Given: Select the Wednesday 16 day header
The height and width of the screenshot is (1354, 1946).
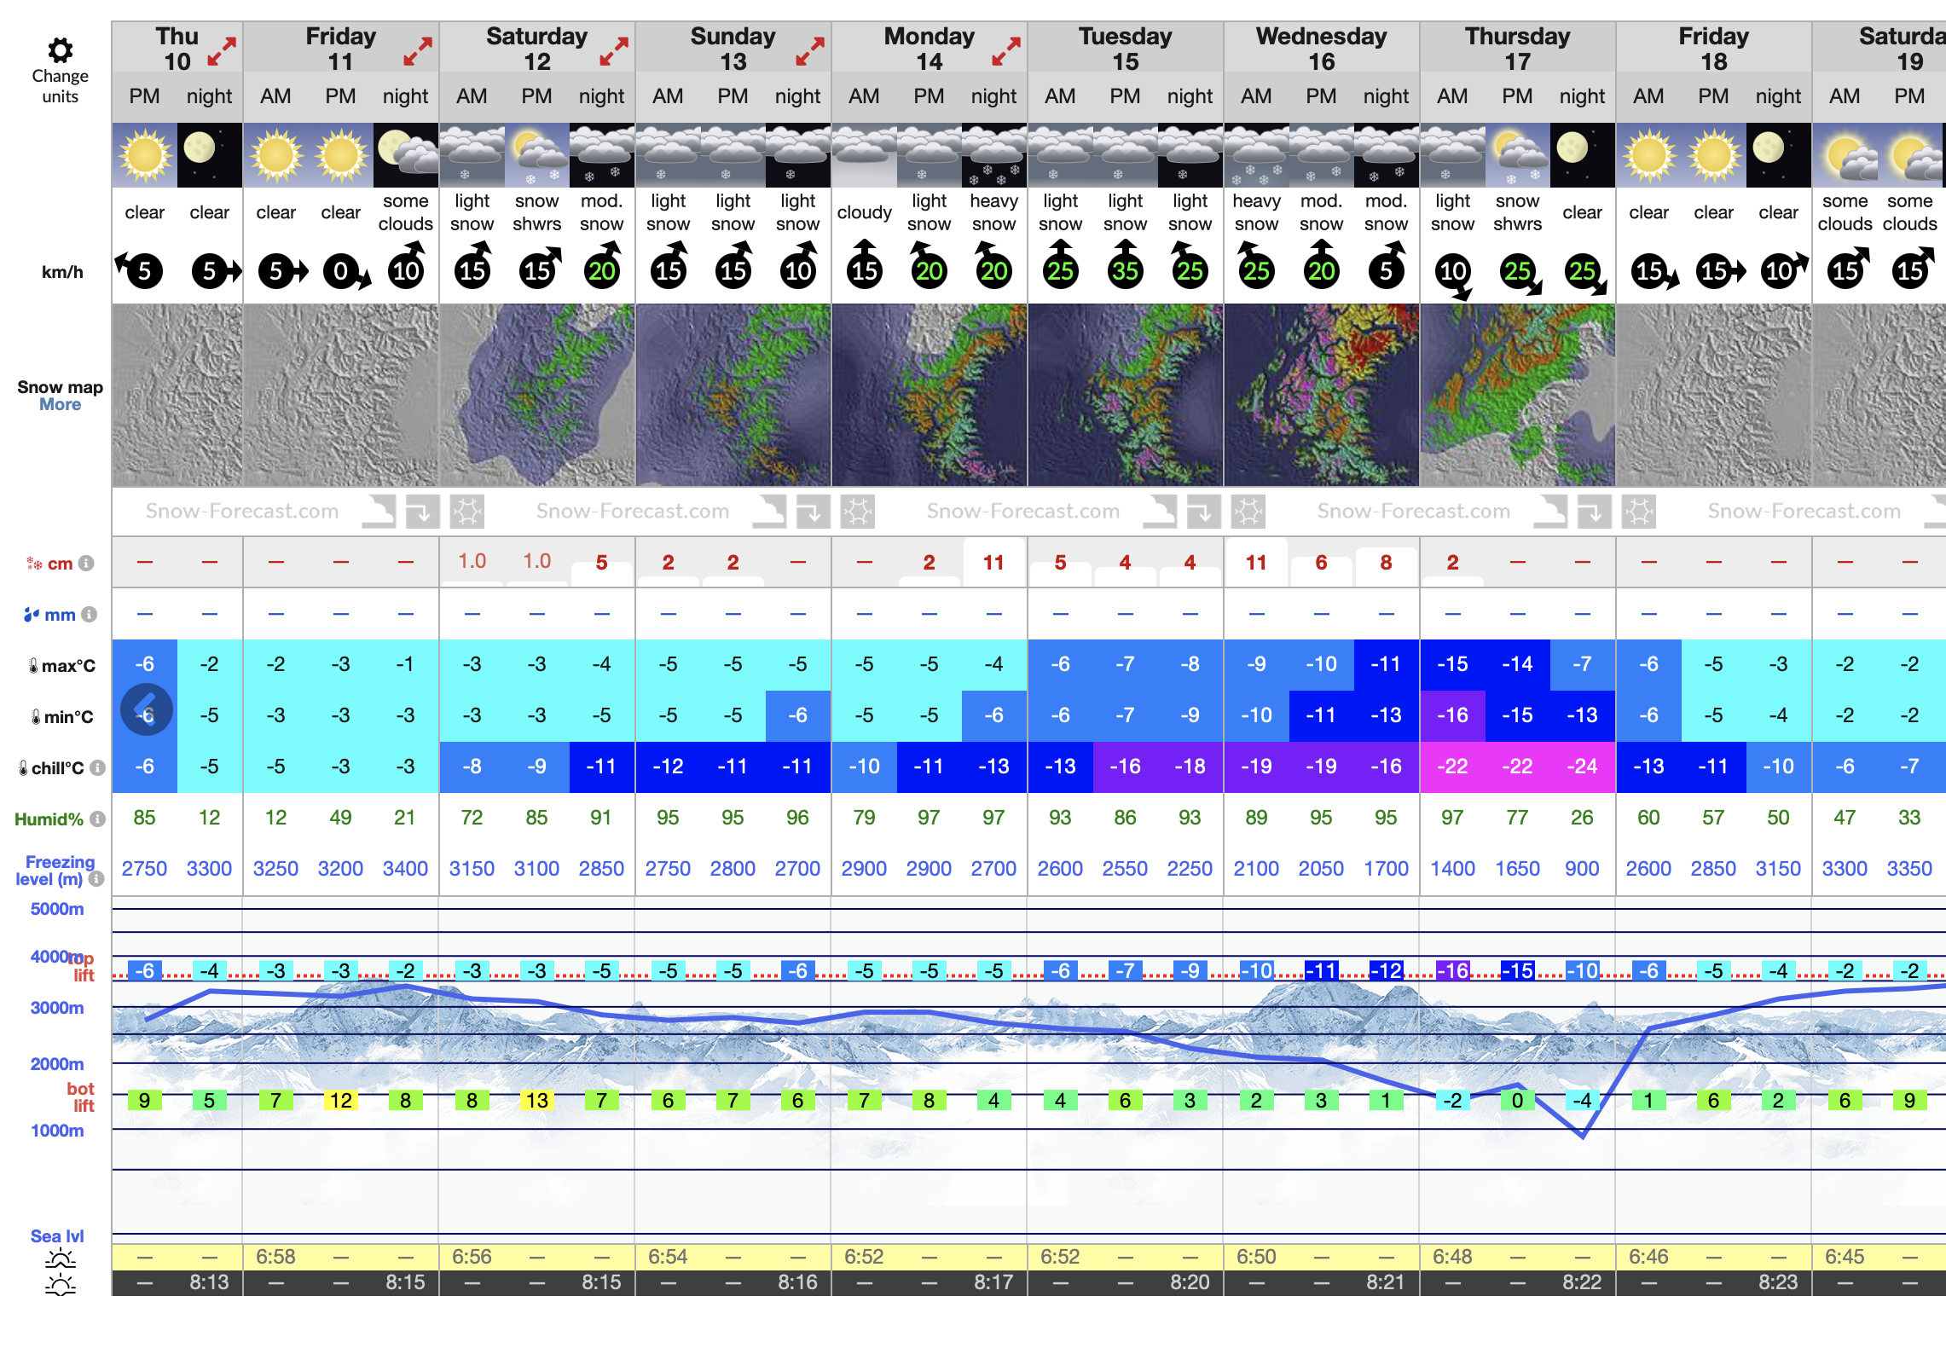Looking at the screenshot, I should coord(1321,49).
